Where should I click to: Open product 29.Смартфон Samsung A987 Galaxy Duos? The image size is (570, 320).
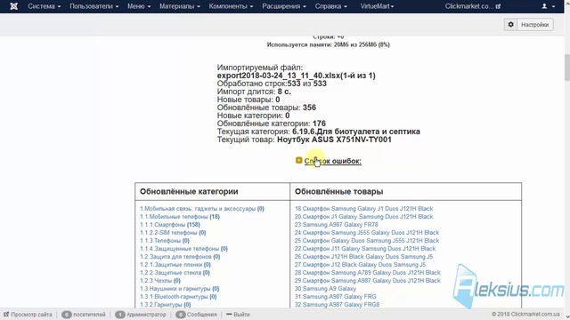[x=368, y=281]
